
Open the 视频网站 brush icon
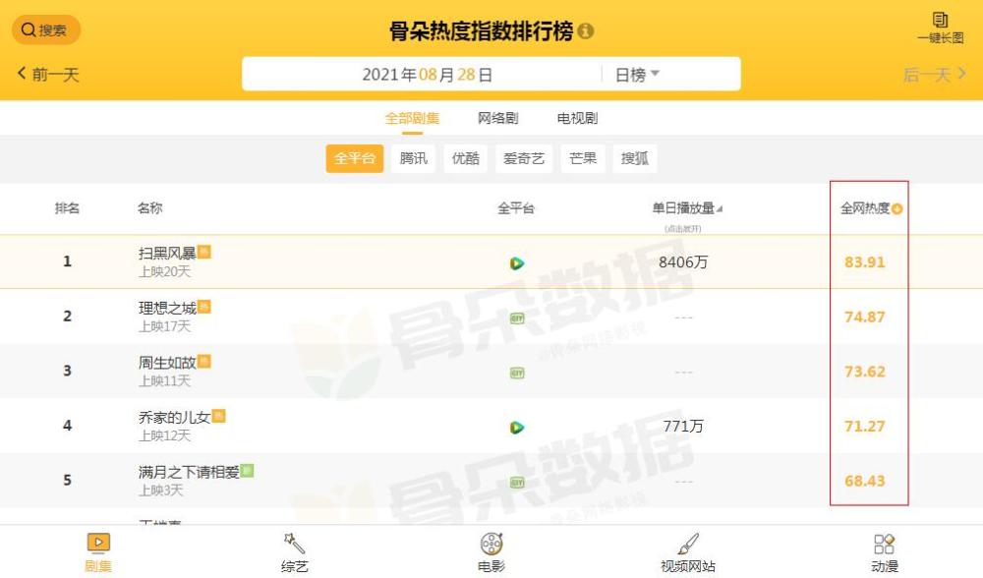click(688, 543)
